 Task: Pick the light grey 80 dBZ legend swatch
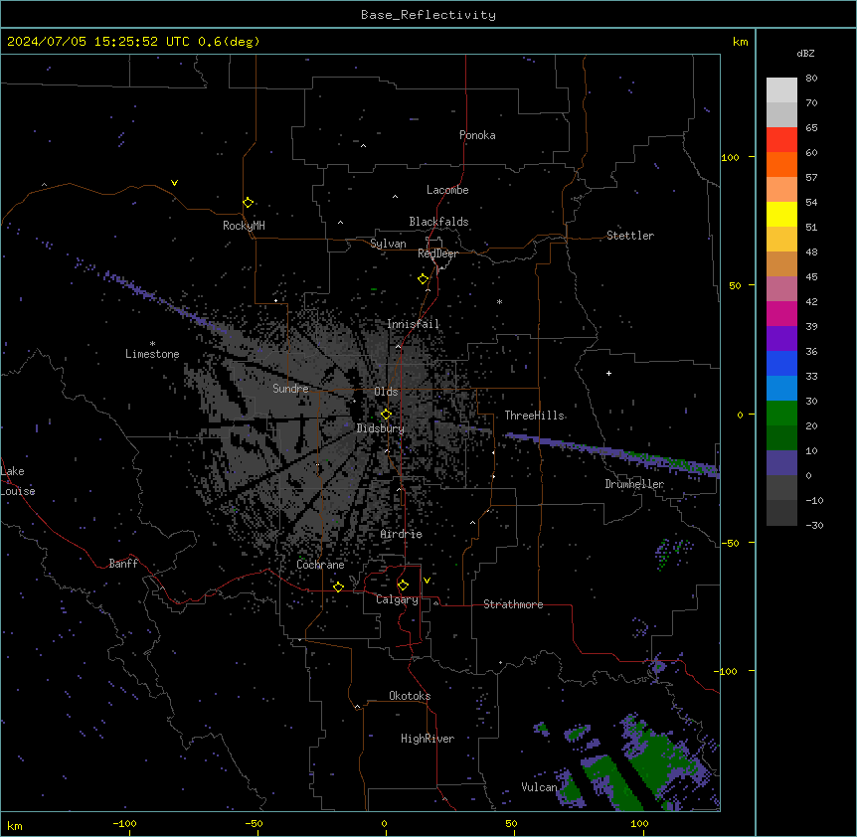click(x=781, y=90)
